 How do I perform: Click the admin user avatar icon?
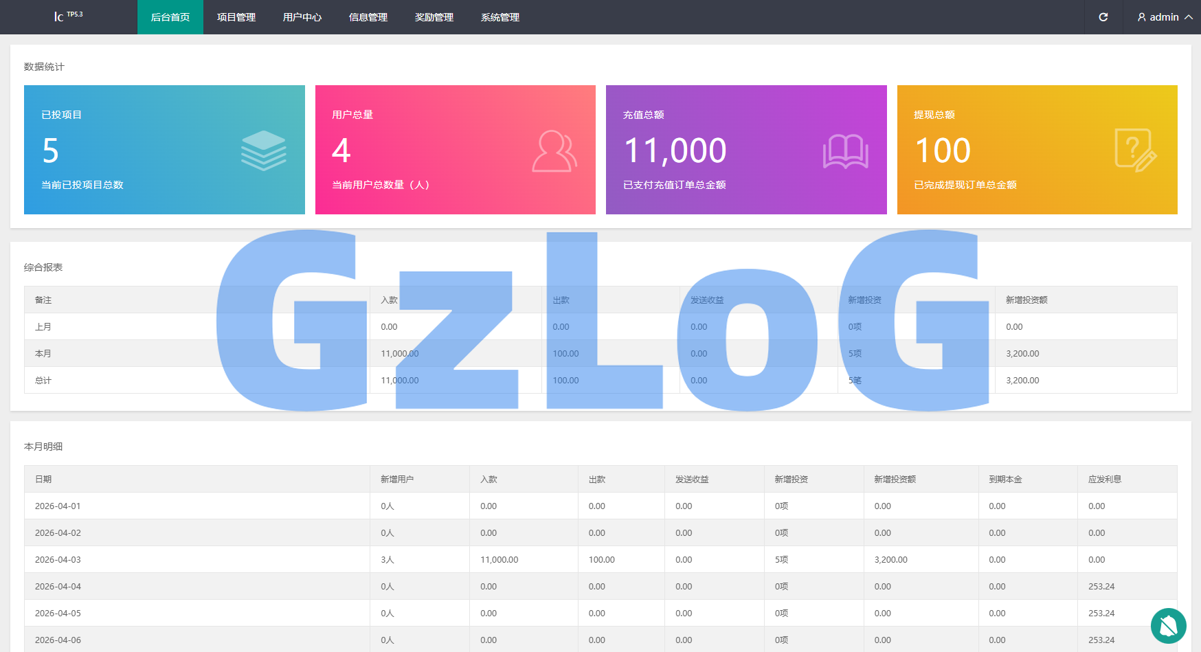click(x=1142, y=17)
